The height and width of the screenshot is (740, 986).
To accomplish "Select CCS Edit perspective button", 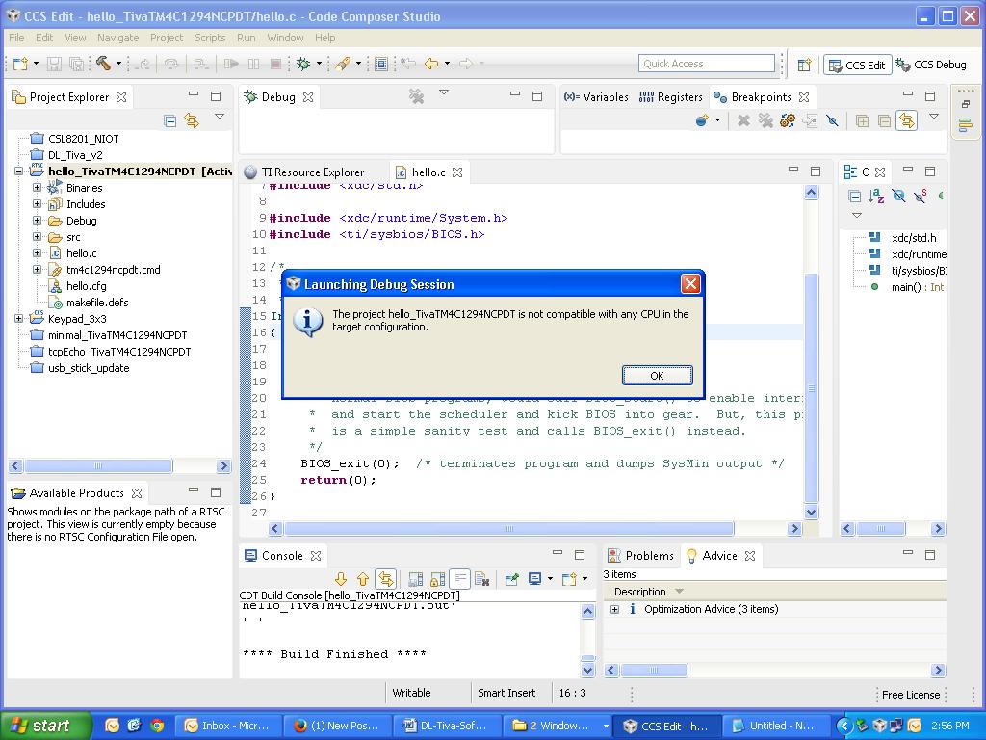I will point(857,65).
